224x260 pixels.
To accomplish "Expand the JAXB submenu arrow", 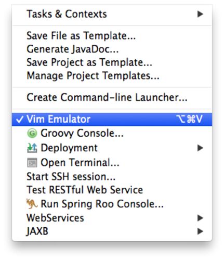I will (200, 231).
